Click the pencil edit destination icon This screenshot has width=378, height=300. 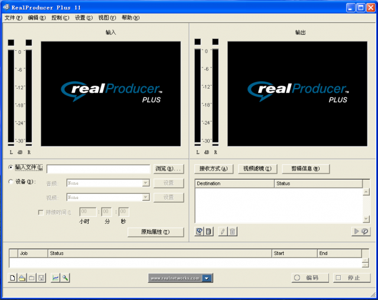pyautogui.click(x=223, y=231)
